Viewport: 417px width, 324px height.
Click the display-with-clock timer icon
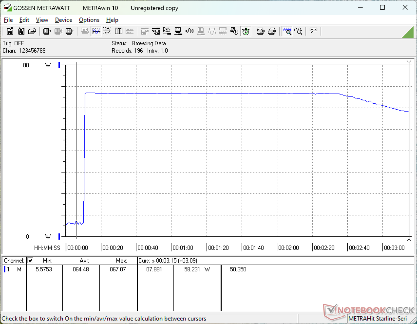(234, 31)
